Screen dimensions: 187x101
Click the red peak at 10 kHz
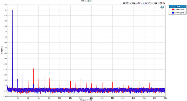coord(60,84)
